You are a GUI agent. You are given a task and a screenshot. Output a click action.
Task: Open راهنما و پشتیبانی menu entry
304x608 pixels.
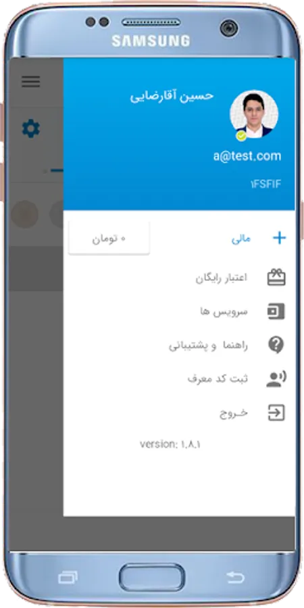(208, 345)
